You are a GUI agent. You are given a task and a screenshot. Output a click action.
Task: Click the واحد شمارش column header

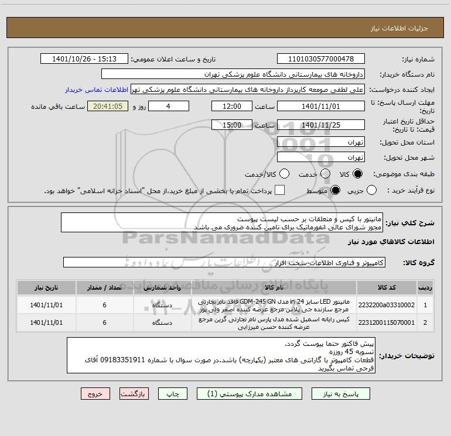(x=162, y=288)
